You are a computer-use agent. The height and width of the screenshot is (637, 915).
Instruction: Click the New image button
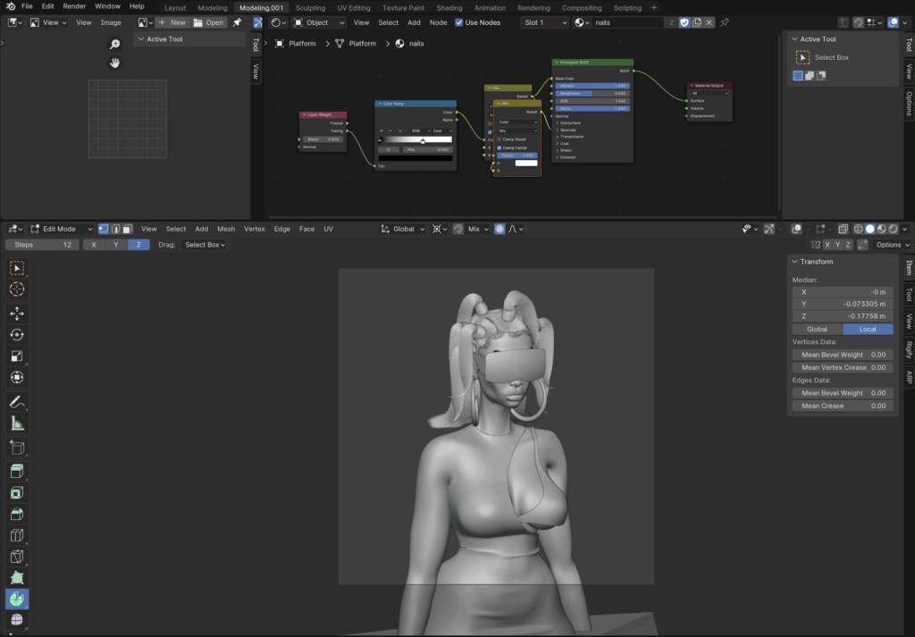[x=172, y=22]
